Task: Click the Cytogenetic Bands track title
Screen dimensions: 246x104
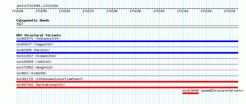Action: (x=33, y=20)
